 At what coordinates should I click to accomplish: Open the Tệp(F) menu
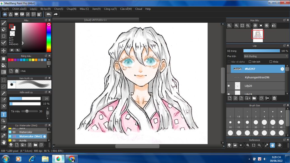(5, 9)
